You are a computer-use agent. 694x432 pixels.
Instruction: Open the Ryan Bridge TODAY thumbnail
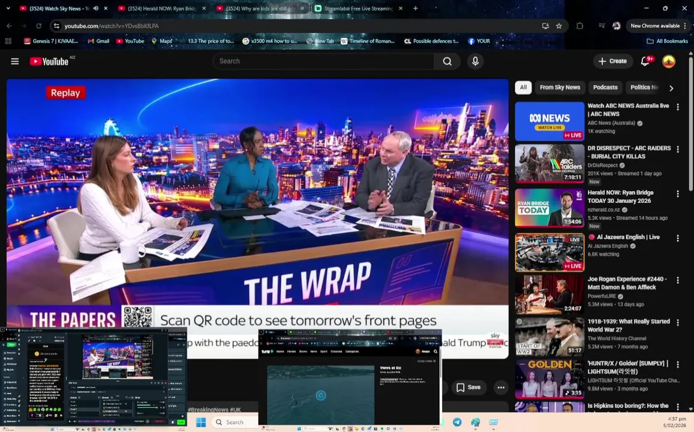coord(549,208)
